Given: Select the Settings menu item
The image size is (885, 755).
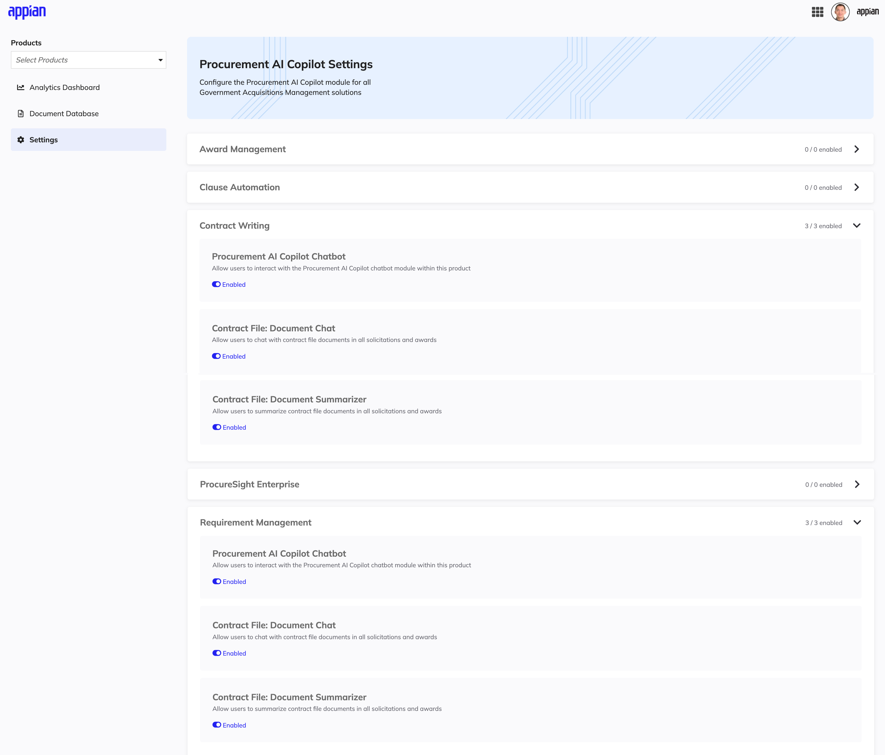Looking at the screenshot, I should 88,140.
